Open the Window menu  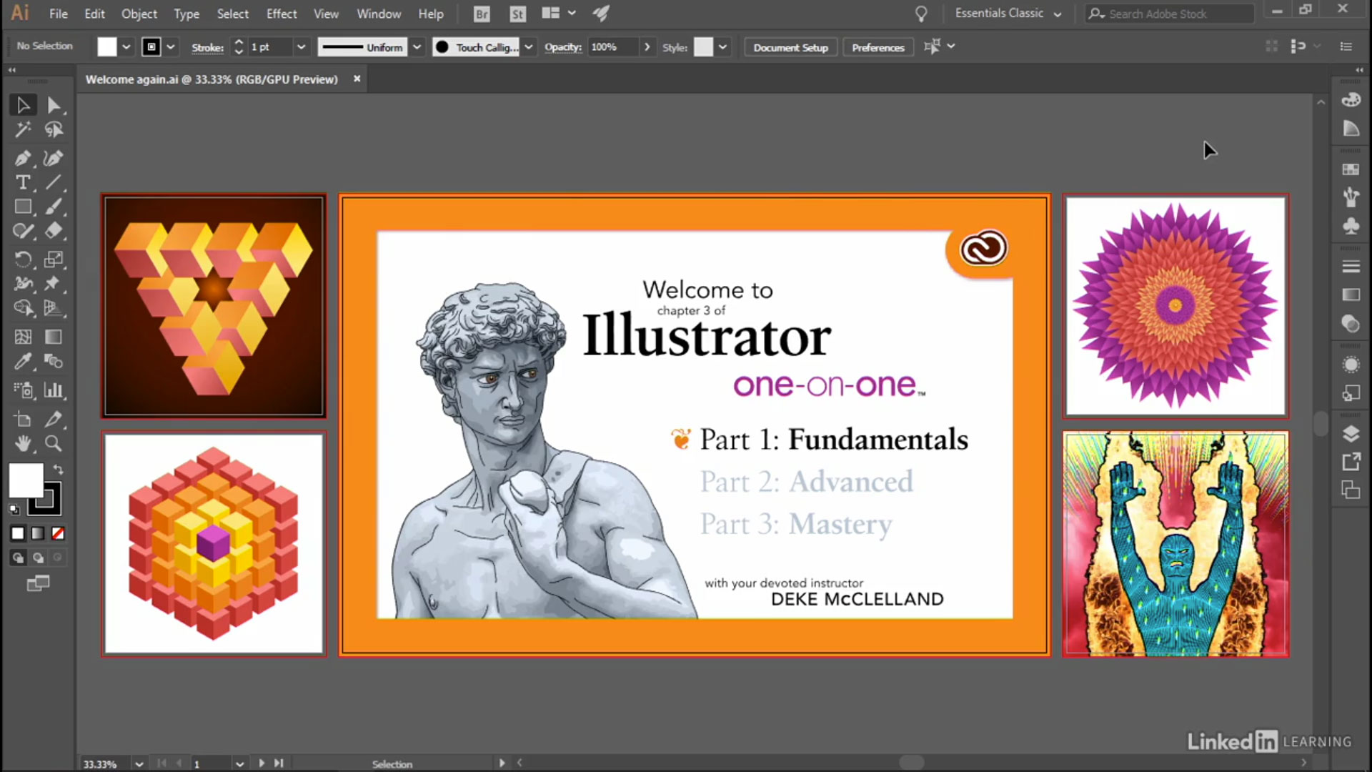(378, 14)
